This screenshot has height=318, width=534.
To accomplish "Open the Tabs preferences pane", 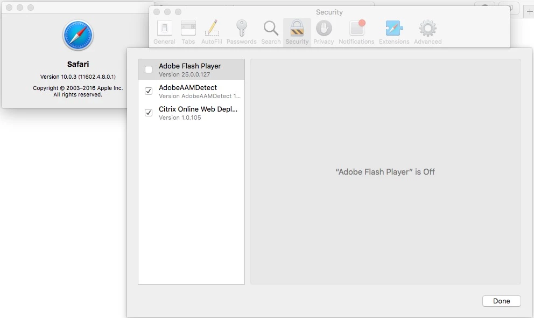I will point(188,32).
